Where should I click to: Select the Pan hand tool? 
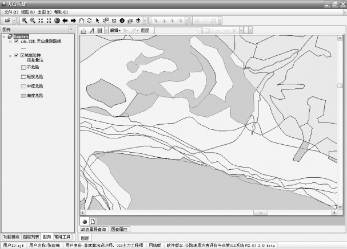[x=81, y=21]
